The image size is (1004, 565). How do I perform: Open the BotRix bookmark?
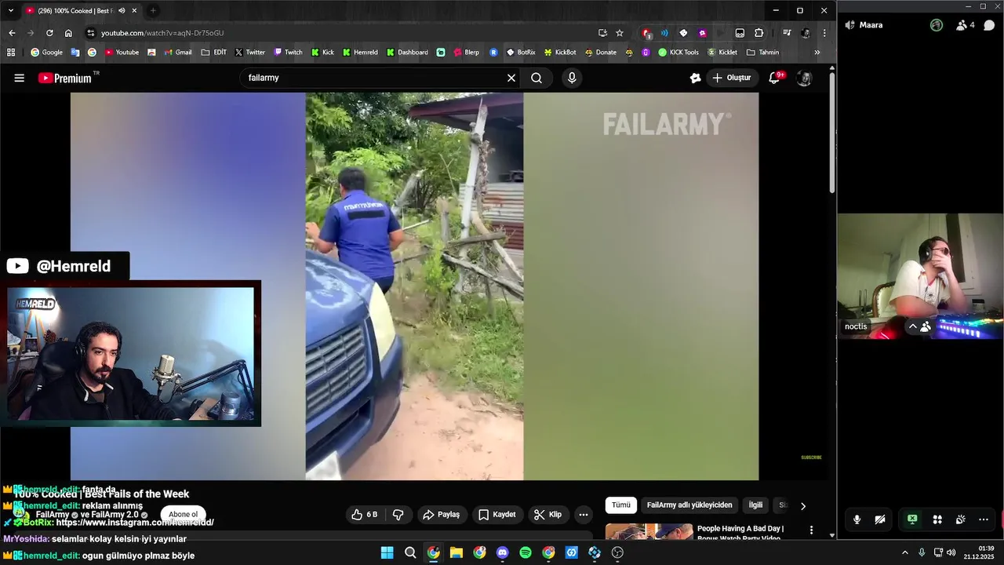click(521, 53)
